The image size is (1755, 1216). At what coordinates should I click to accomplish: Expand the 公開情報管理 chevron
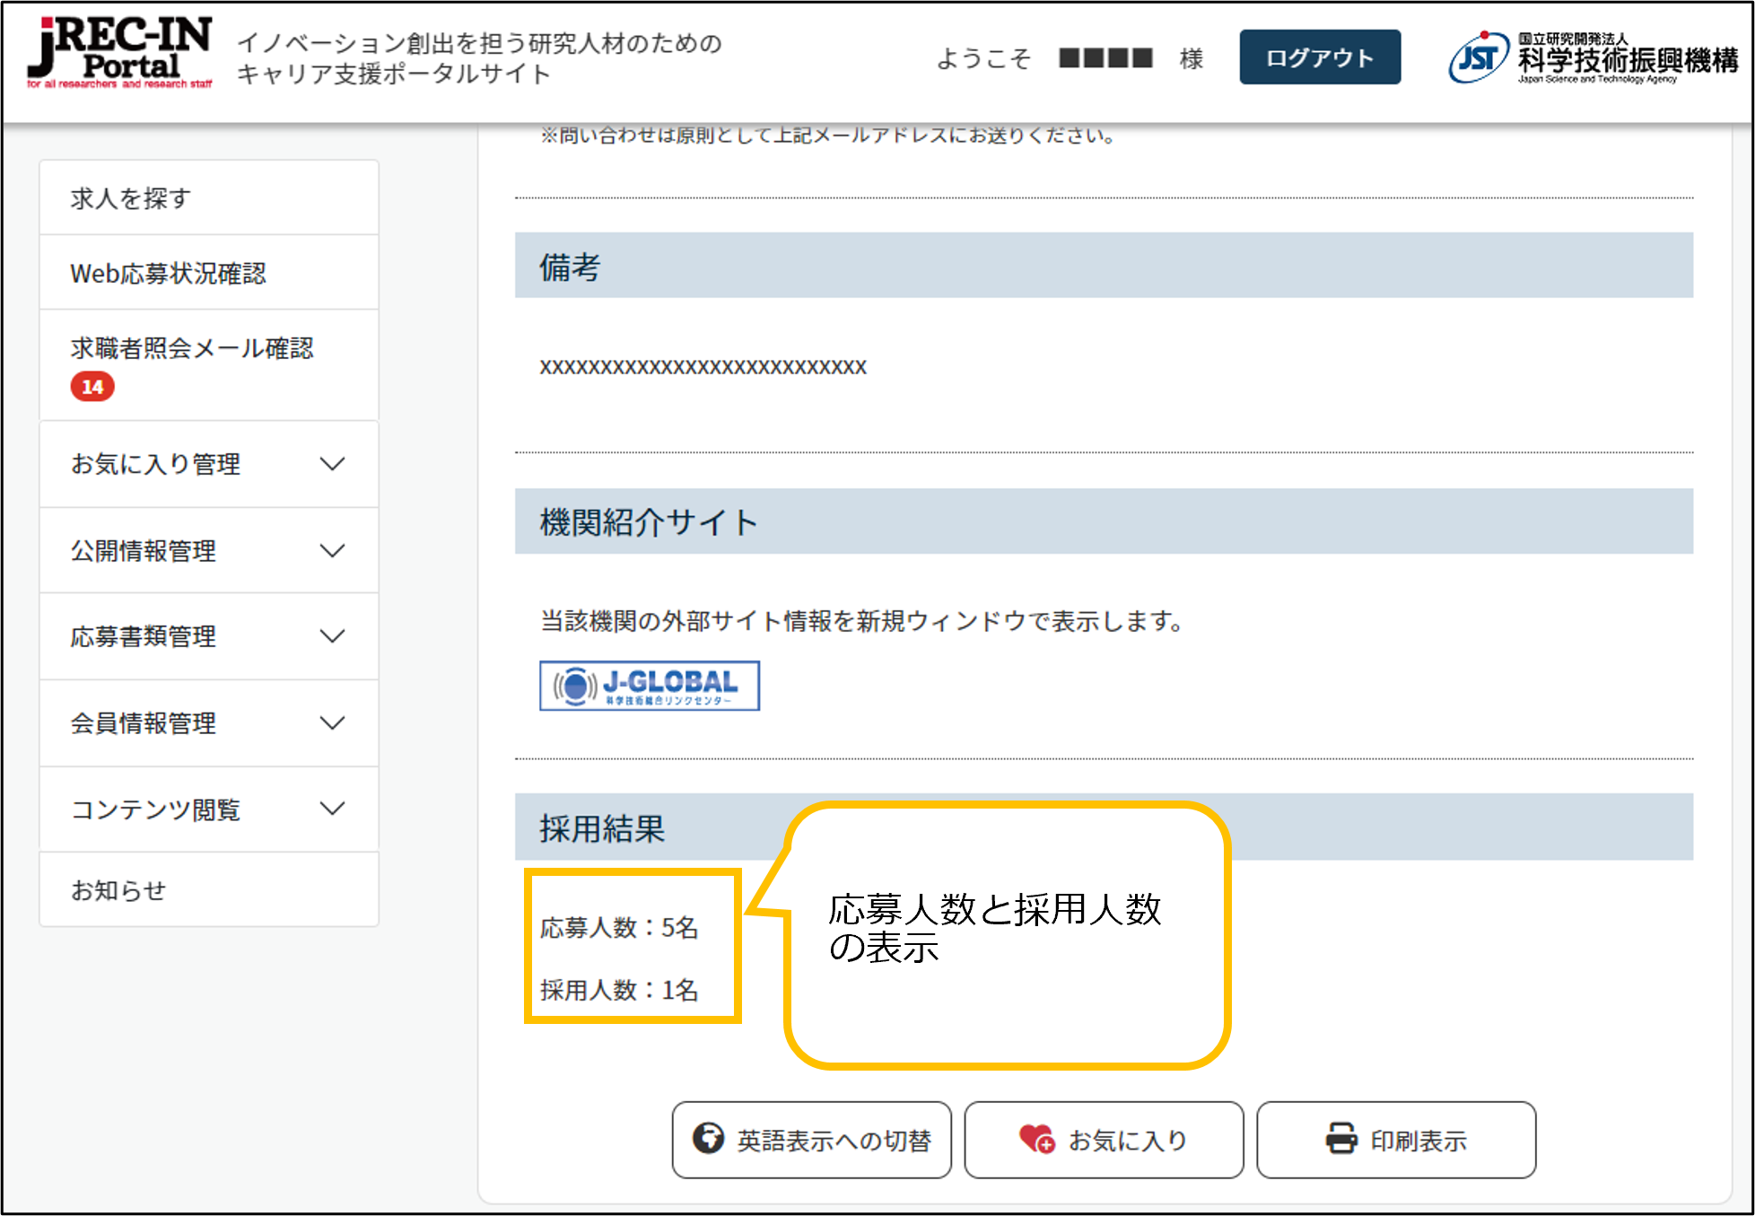332,550
